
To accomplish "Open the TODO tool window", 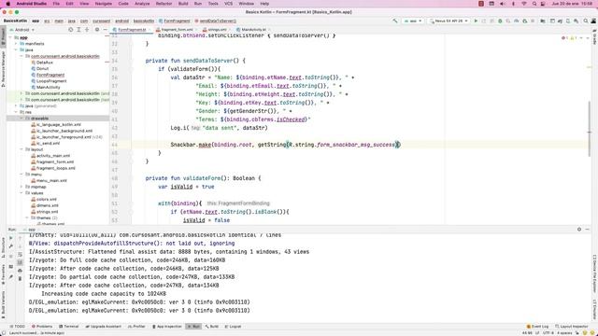I will 17,327.
